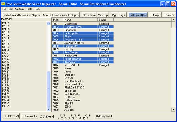Select next program with Prg +
The image size is (177, 122).
coord(122,15)
